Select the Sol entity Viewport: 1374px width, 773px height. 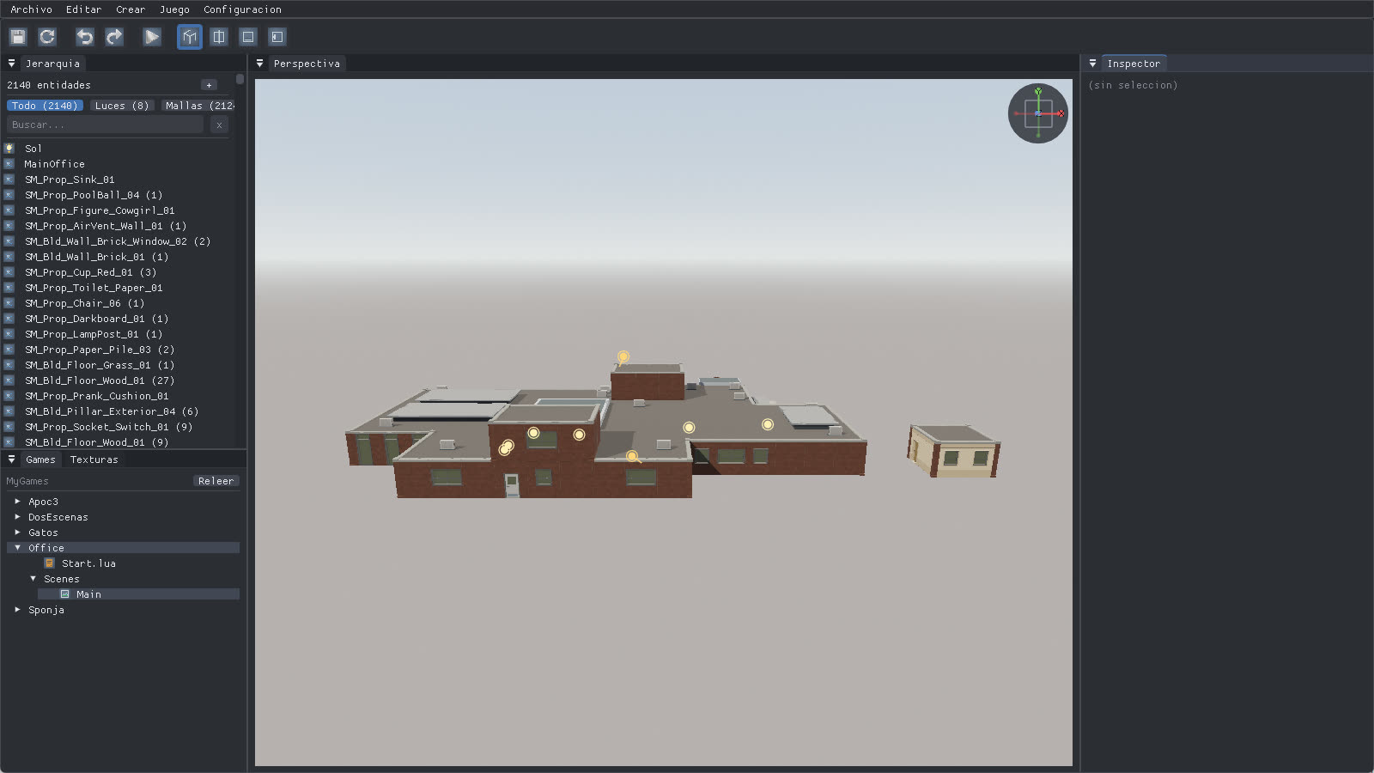33,149
